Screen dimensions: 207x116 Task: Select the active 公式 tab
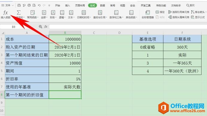pyautogui.click(x=92, y=5)
